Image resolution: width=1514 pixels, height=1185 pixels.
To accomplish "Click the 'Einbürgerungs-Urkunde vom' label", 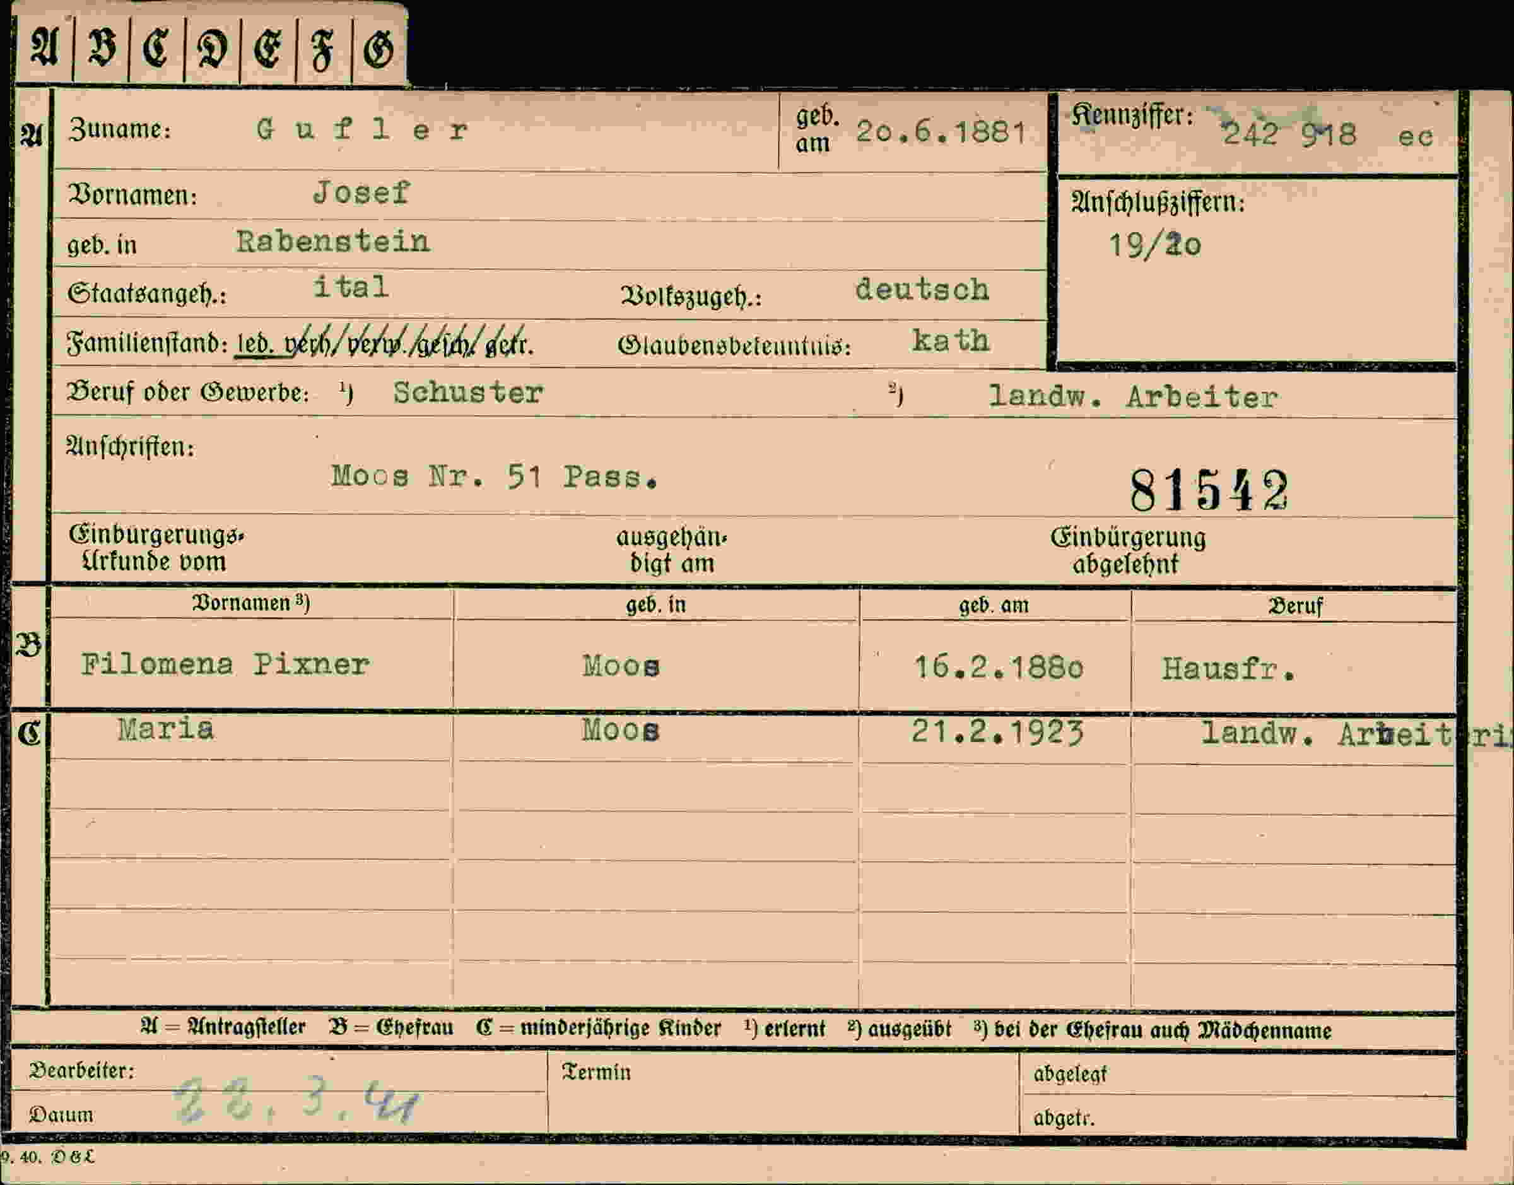I will [156, 548].
